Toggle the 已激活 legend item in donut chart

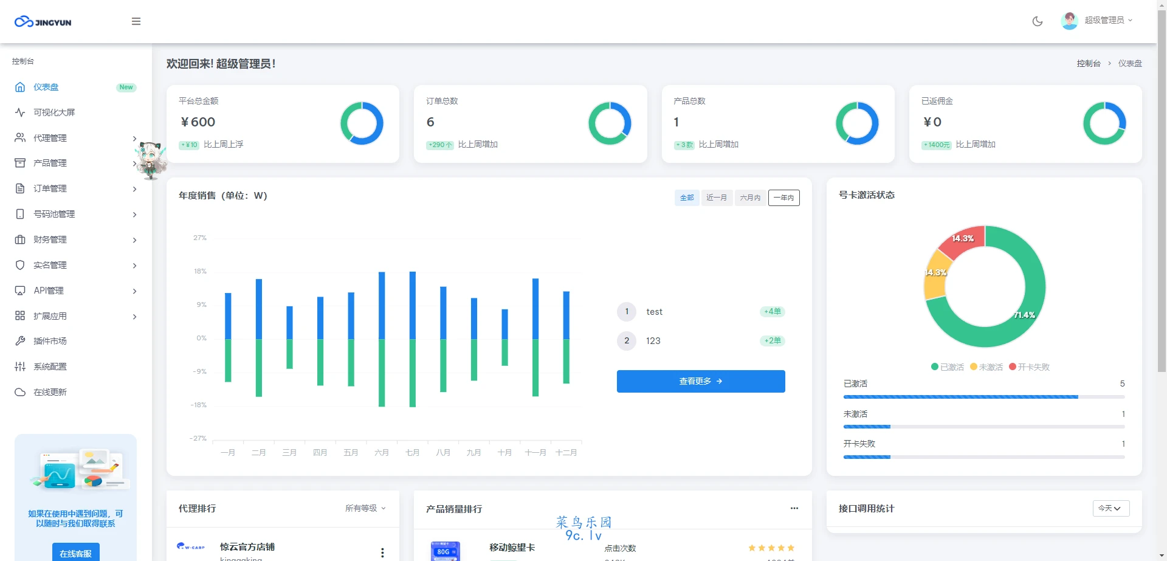pos(947,367)
